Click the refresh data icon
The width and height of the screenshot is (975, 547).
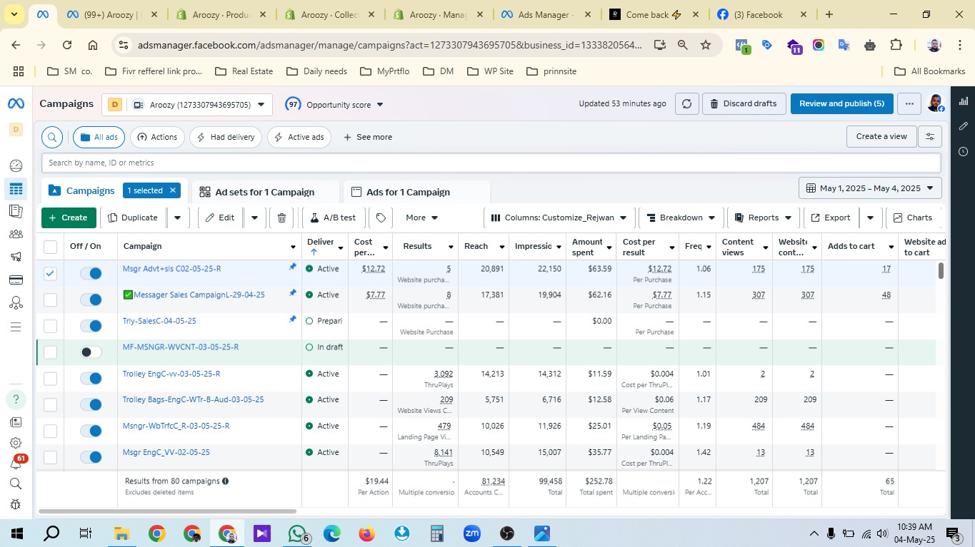[x=686, y=104]
